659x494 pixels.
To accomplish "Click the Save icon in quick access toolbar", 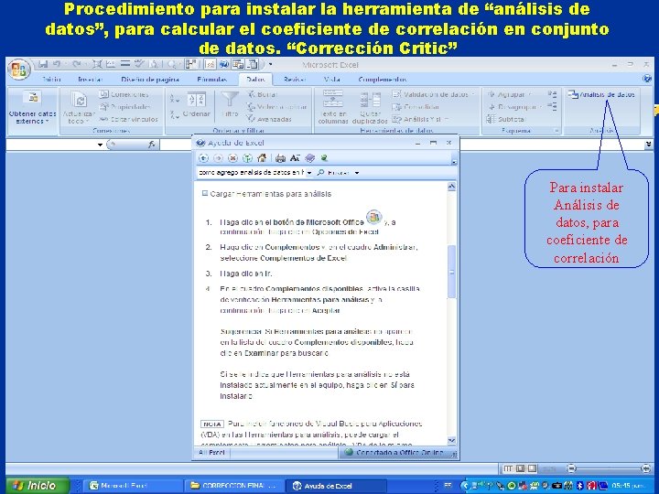I will click(x=43, y=64).
